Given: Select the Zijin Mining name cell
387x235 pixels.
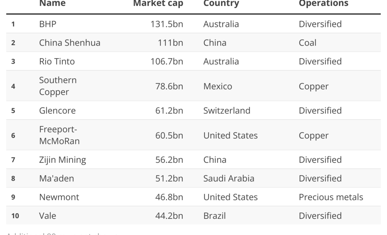Looking at the screenshot, I should point(62,160).
